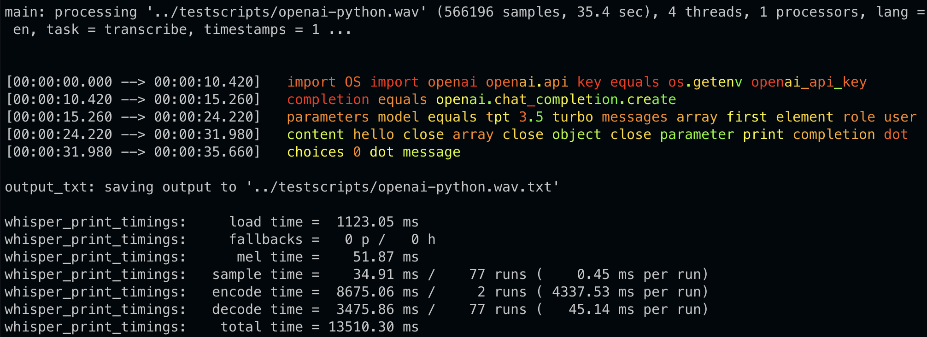Screen dimensions: 927x337
Task: Click the word 'parameters' in transcript
Action: click(x=328, y=117)
